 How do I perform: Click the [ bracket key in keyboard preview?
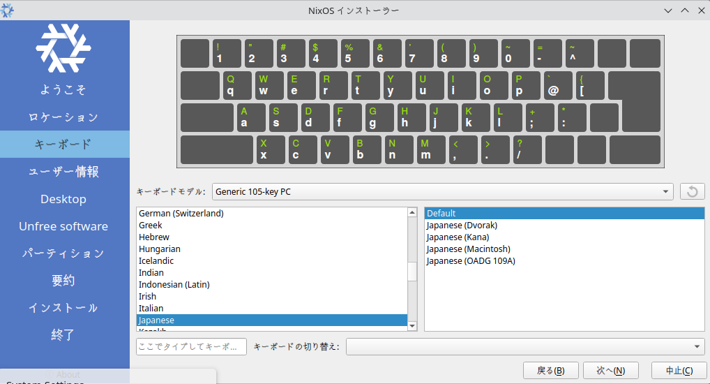pos(591,85)
